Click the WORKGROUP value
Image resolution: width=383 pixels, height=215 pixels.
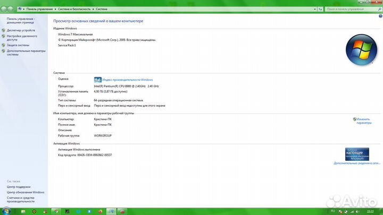[103, 135]
